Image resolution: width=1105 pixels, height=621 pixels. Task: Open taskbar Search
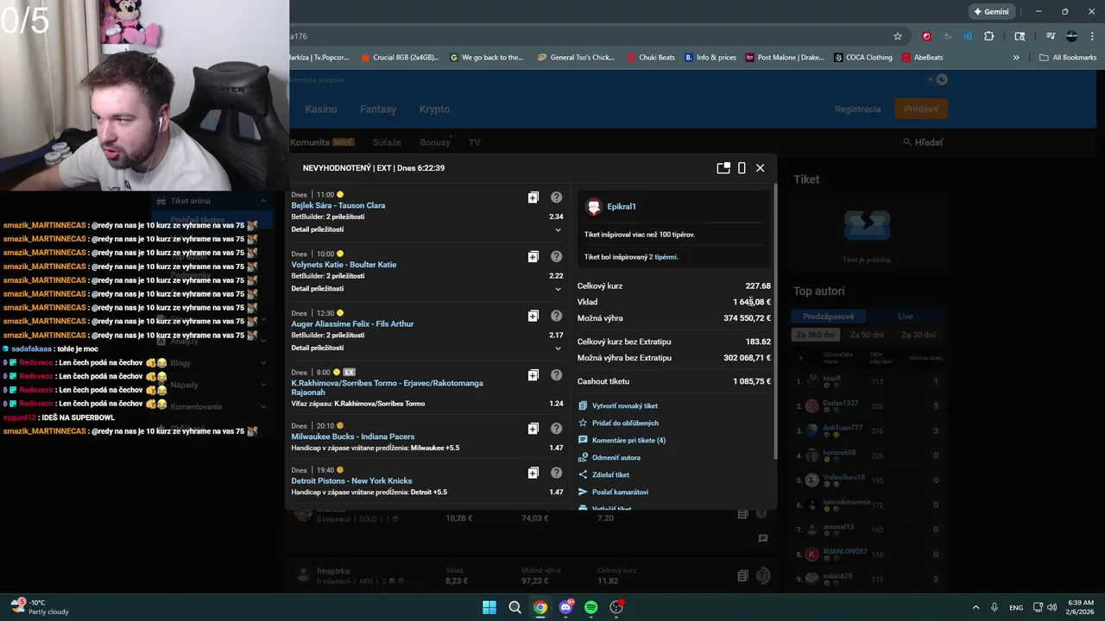click(x=515, y=607)
